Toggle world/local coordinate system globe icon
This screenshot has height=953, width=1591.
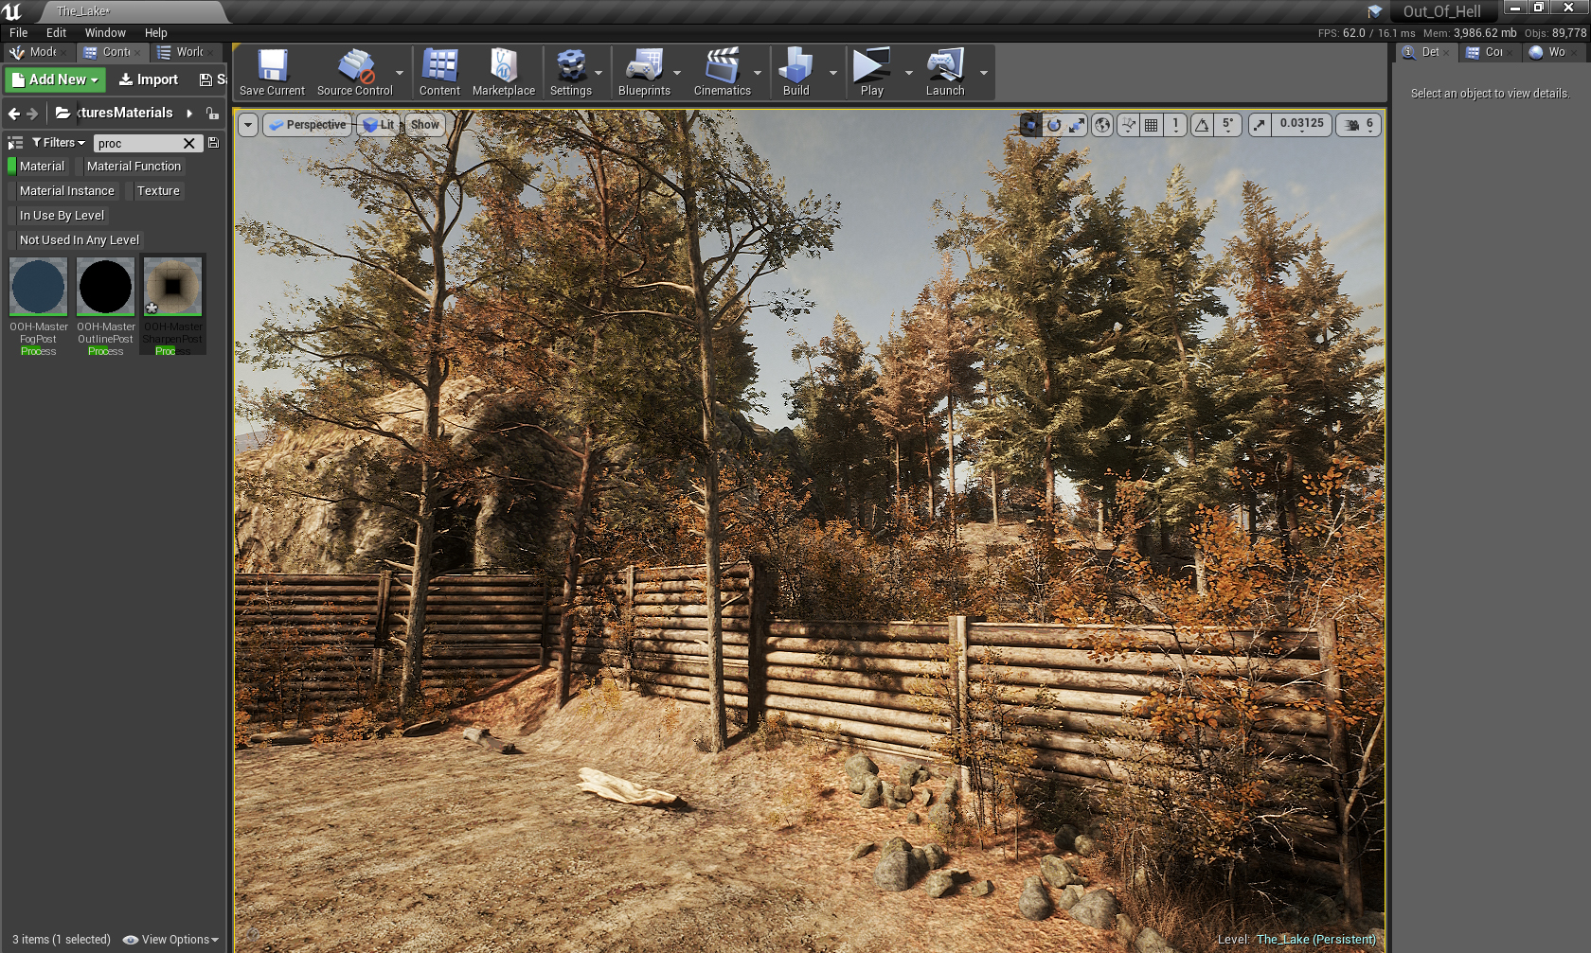pos(1102,125)
